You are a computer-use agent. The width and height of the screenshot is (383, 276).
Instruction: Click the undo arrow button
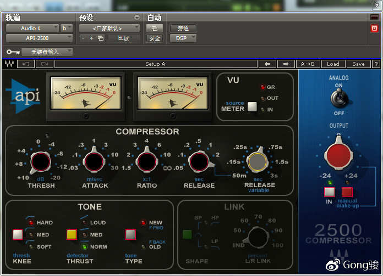pyautogui.click(x=26, y=64)
